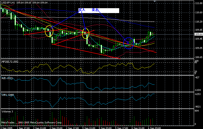Click the USDJPY,H1 chart title

(x=8, y=3)
